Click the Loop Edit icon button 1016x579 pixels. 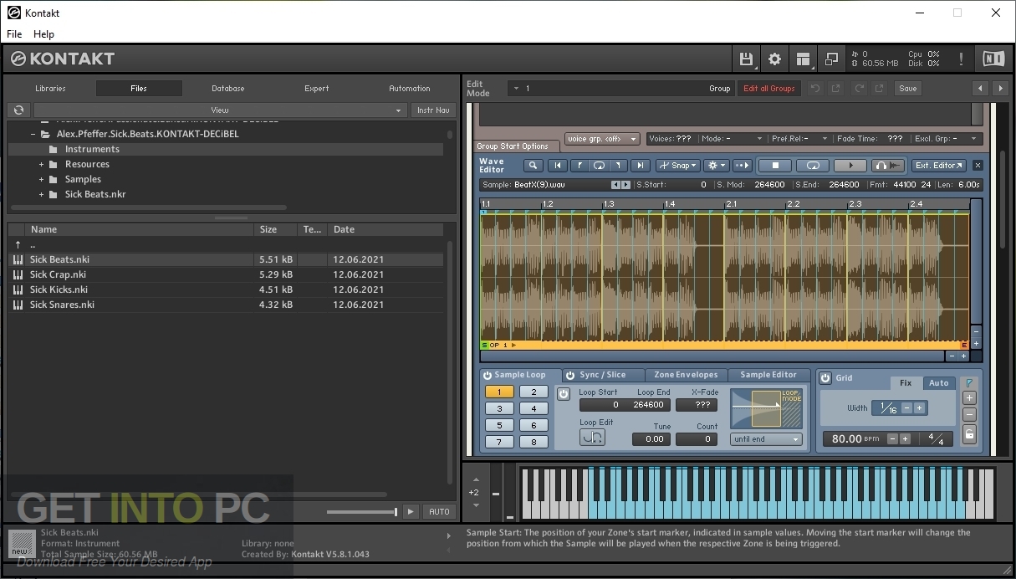(x=592, y=437)
